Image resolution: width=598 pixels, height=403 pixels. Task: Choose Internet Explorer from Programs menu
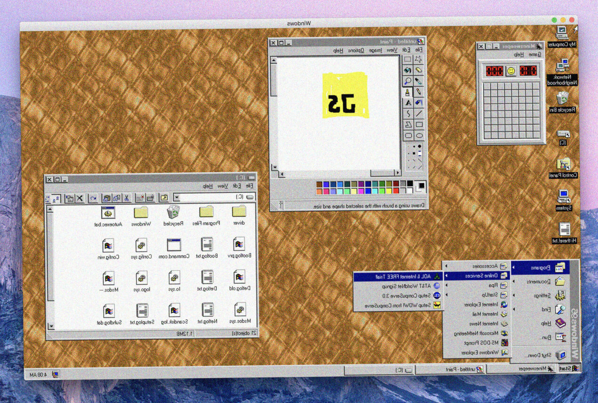(x=477, y=305)
